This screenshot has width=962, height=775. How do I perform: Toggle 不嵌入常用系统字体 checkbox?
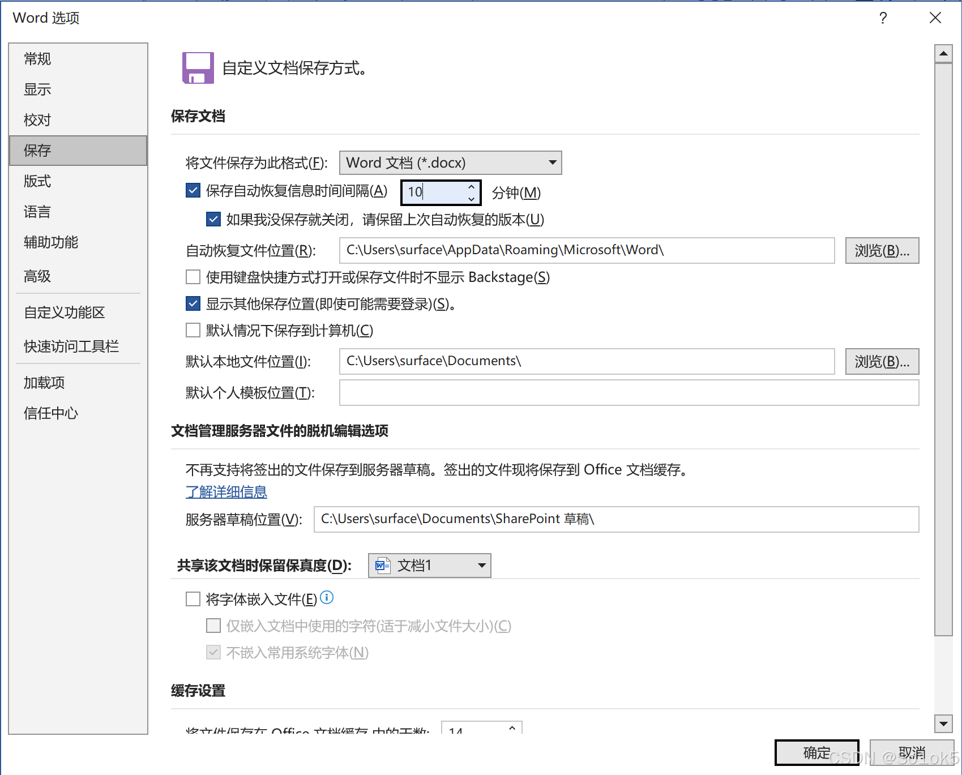click(x=213, y=652)
